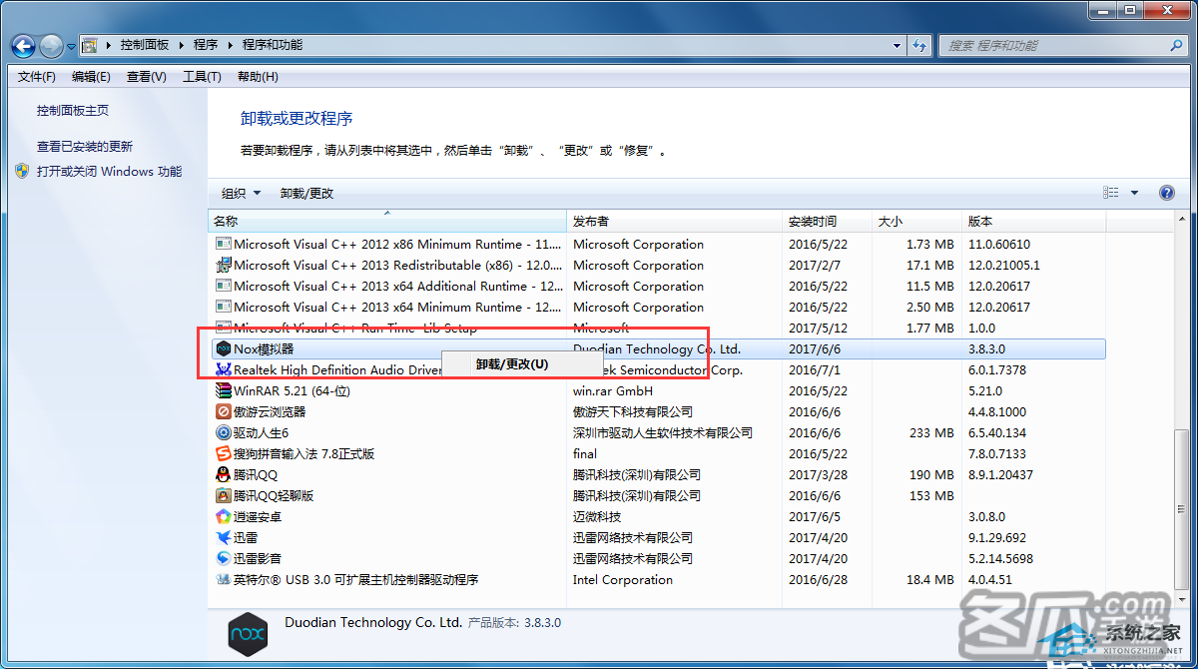The height and width of the screenshot is (669, 1198).
Task: Select the Visual C++ 2013 Redistributable (x86) icon
Action: click(223, 266)
